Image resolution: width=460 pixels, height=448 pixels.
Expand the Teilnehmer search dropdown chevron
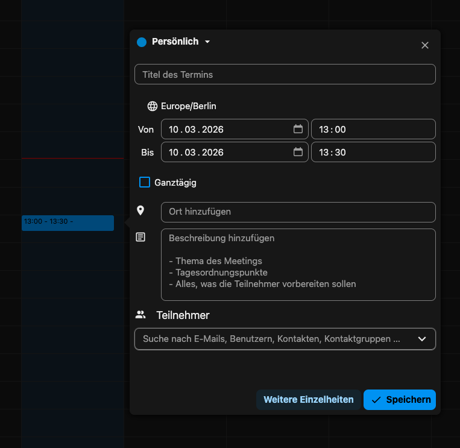click(x=422, y=339)
